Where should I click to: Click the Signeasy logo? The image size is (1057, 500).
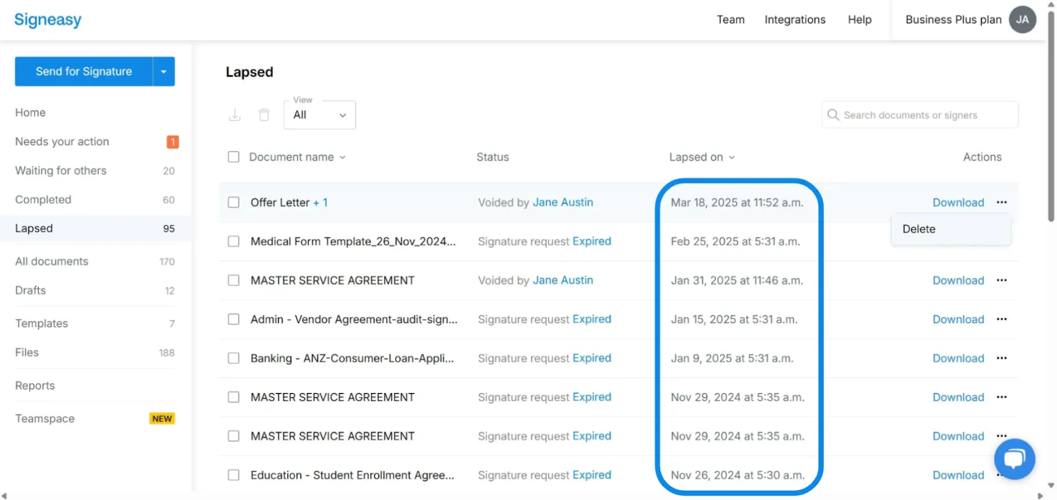[48, 20]
